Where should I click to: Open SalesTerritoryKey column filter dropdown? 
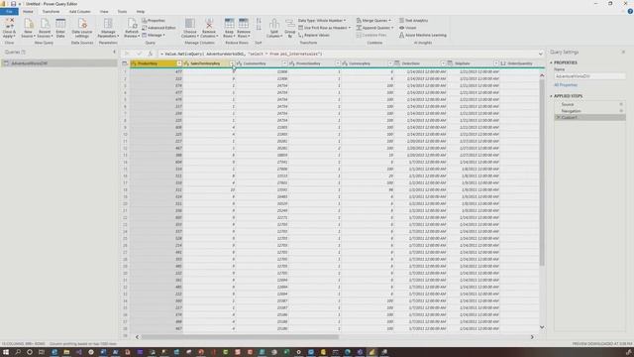pyautogui.click(x=232, y=63)
